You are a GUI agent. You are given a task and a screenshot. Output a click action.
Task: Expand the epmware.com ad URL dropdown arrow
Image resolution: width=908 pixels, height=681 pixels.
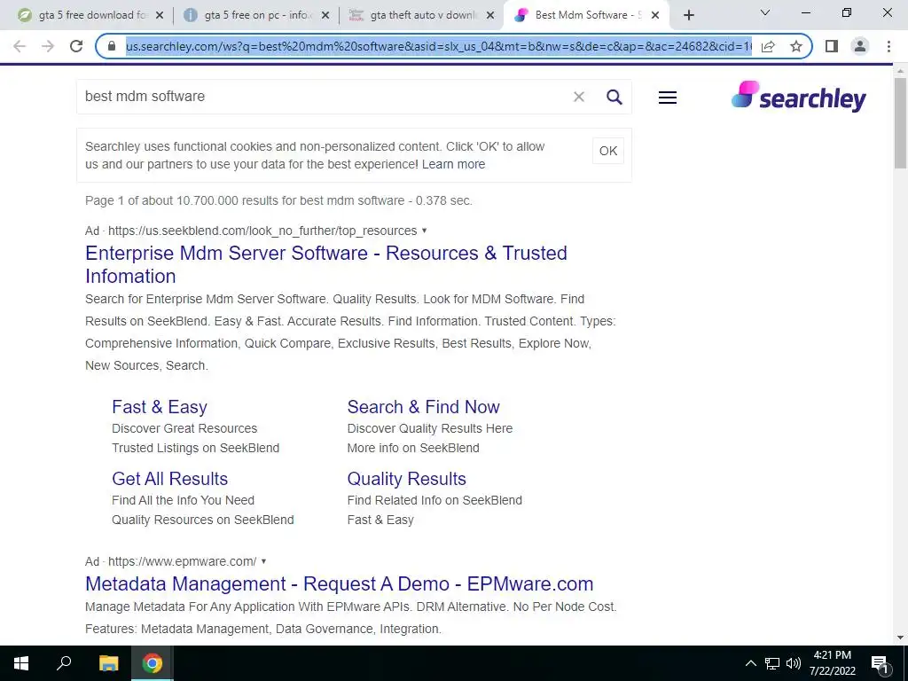pyautogui.click(x=263, y=561)
